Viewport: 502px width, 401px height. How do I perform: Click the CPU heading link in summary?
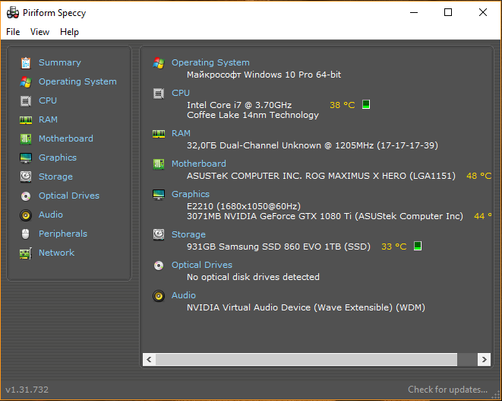[x=181, y=93]
